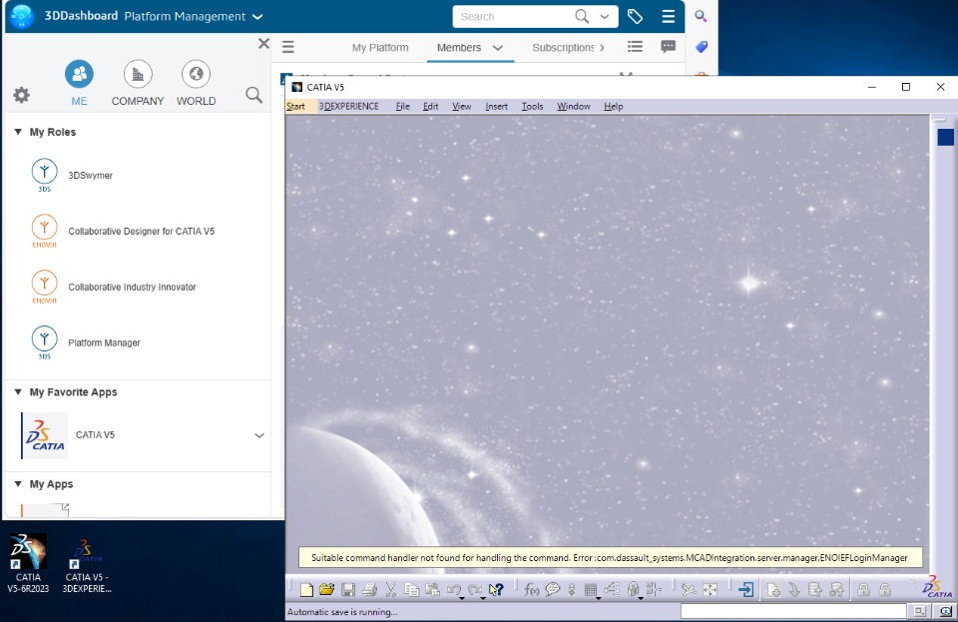Switch to the Subscriptions tab

coord(563,48)
